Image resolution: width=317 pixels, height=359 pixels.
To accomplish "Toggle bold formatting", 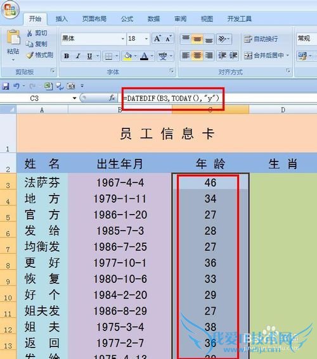I will coord(67,56).
